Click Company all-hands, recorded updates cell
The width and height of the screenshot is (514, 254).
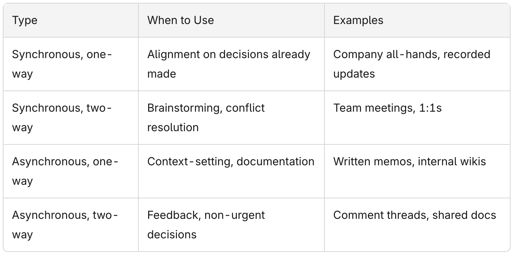click(417, 64)
